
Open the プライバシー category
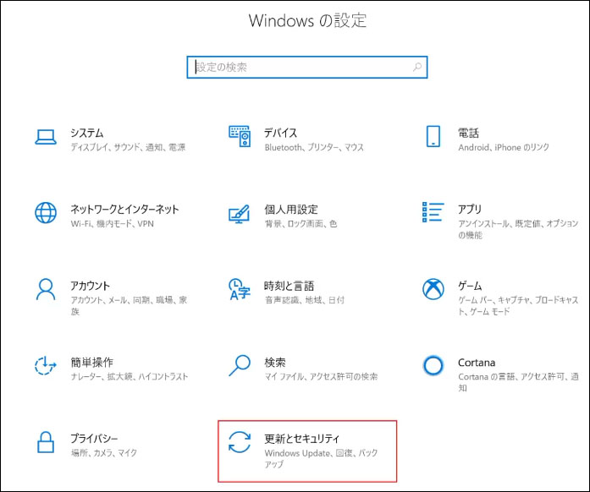click(x=94, y=439)
